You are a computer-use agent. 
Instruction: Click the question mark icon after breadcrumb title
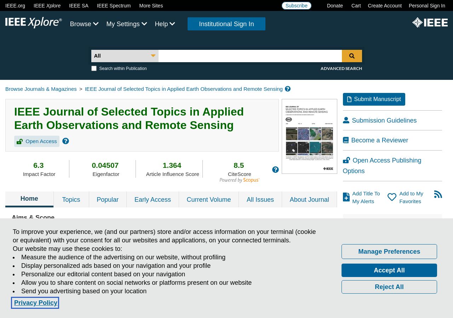point(288,89)
